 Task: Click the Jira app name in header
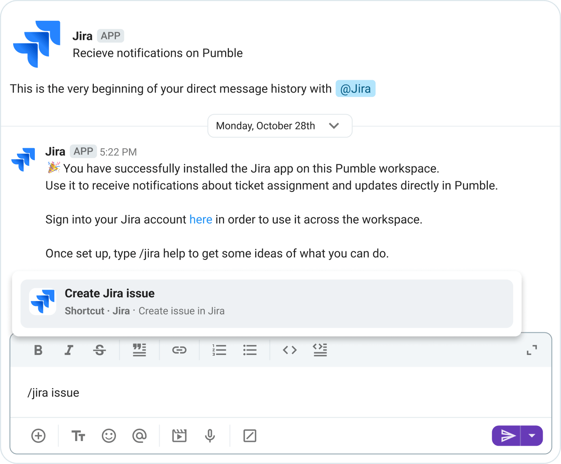[x=82, y=36]
